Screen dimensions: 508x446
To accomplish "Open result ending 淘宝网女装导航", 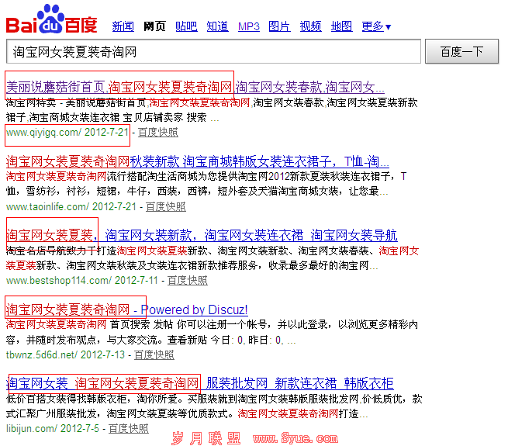I will 202,235.
